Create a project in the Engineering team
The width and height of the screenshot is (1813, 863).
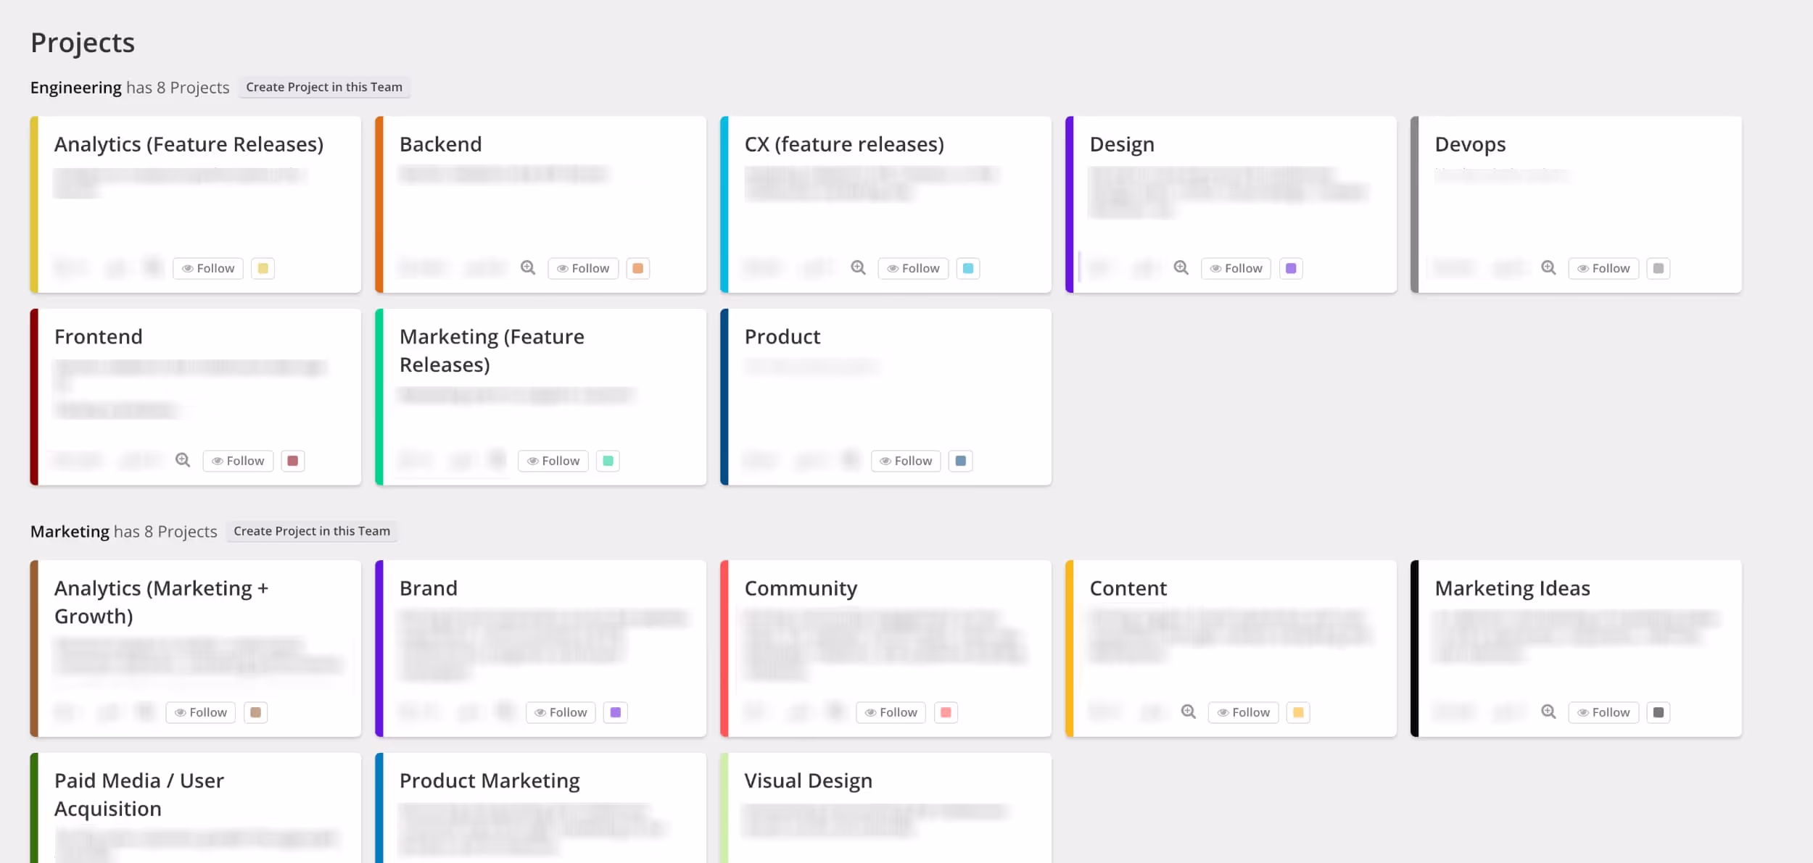tap(323, 88)
